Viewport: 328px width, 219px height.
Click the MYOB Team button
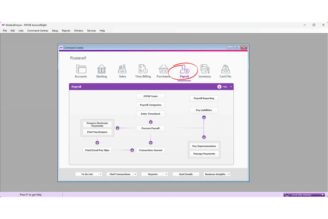pyautogui.click(x=151, y=96)
